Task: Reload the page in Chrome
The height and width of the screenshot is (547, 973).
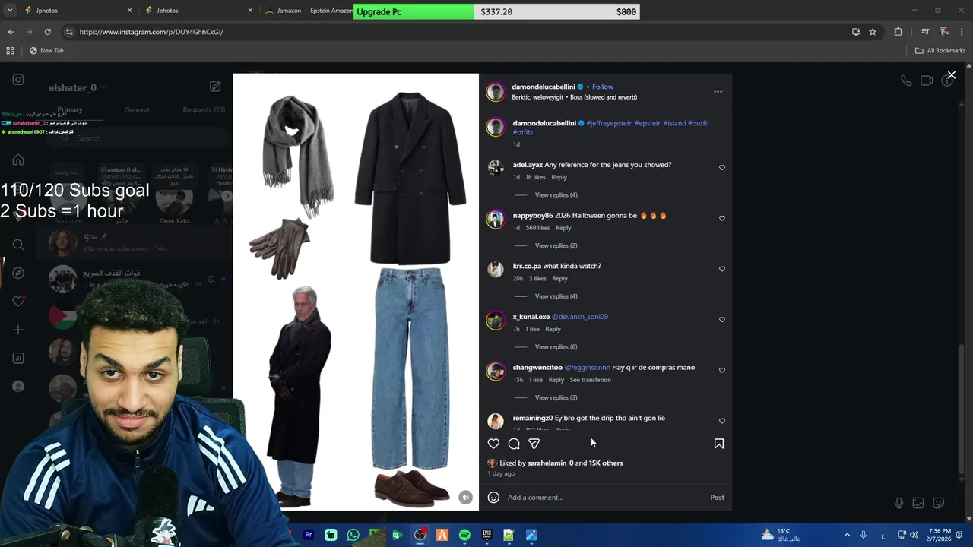Action: tap(47, 32)
